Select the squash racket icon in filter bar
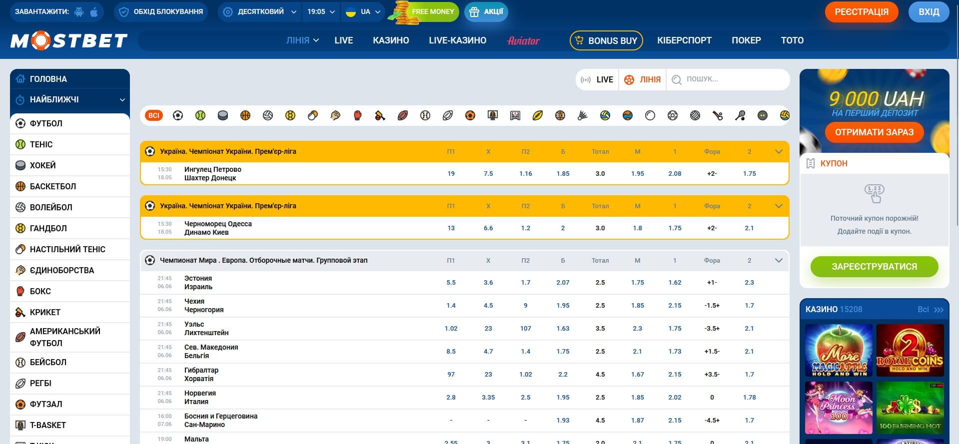Image resolution: width=959 pixels, height=444 pixels. click(740, 115)
